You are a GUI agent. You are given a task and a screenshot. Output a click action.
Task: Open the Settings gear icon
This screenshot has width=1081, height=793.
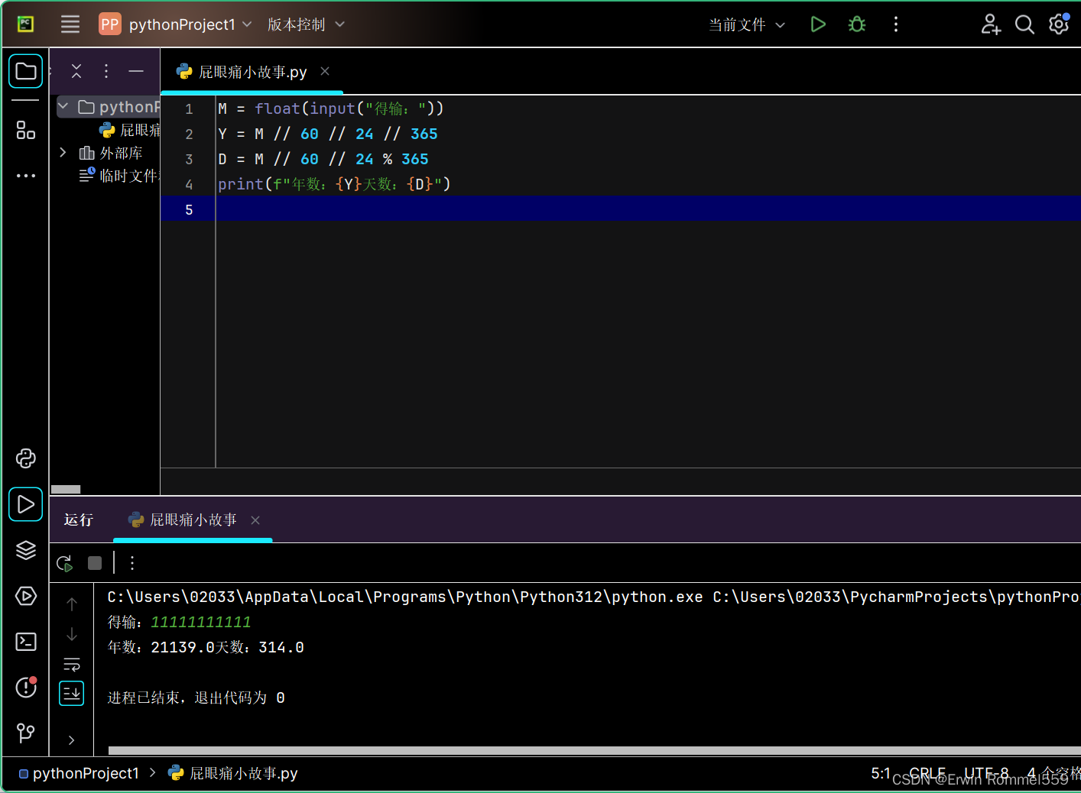pyautogui.click(x=1059, y=24)
